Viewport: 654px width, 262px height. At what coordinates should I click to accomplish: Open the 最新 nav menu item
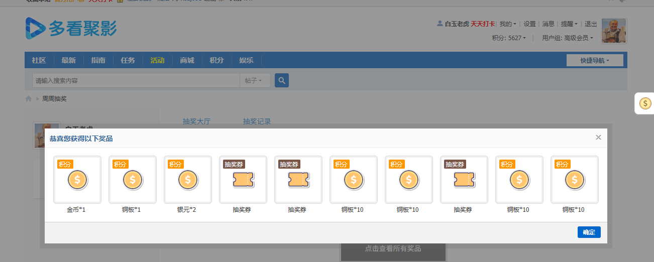[68, 60]
